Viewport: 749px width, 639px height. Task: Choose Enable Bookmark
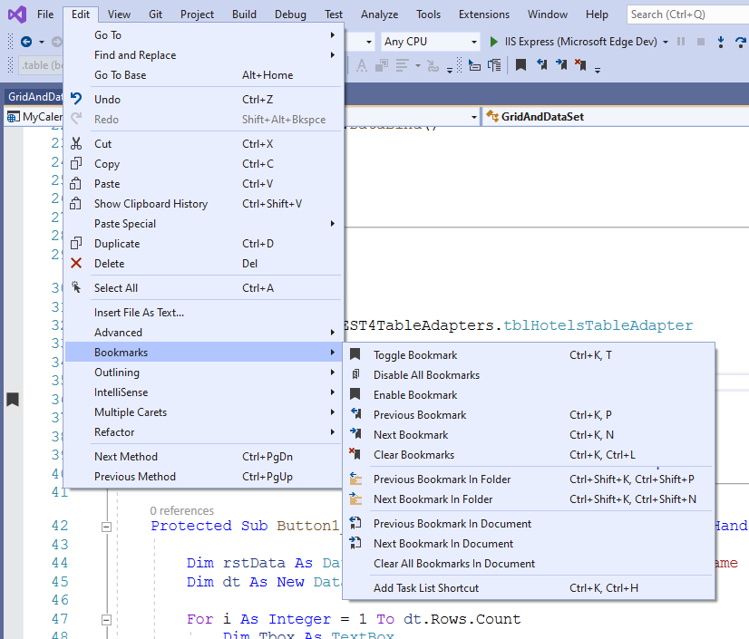[529, 395]
